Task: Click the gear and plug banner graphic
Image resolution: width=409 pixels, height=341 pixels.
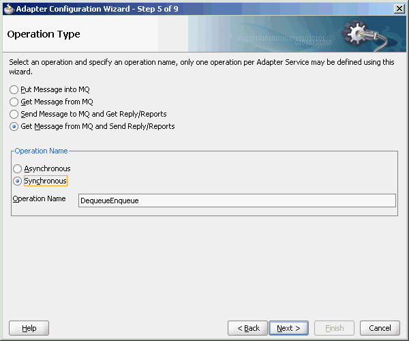Action: coord(361,33)
